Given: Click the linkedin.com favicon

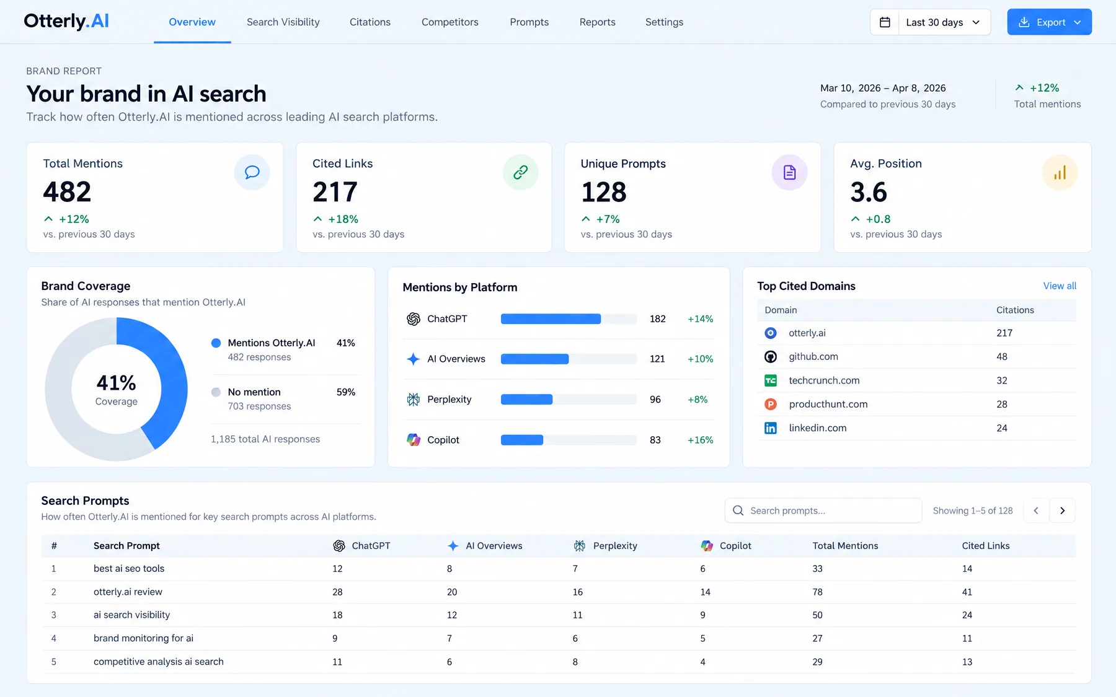Looking at the screenshot, I should pos(771,428).
